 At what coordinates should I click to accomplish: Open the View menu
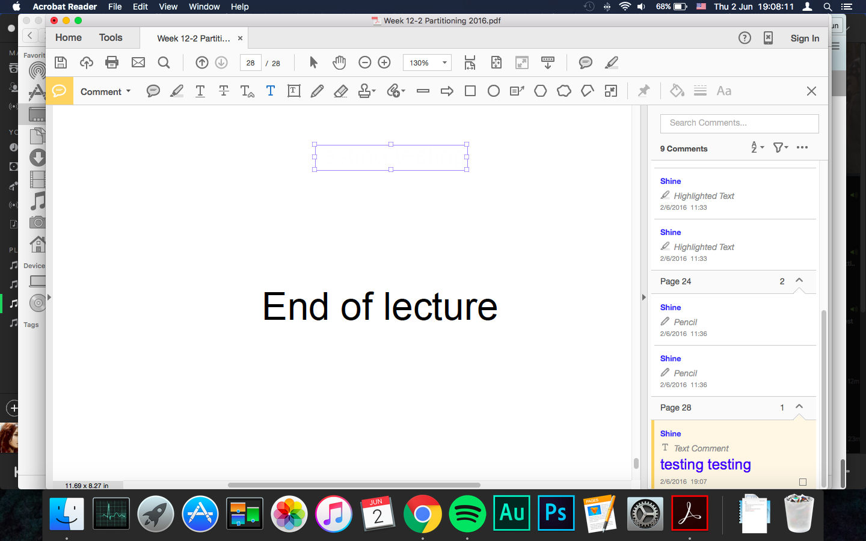point(168,7)
